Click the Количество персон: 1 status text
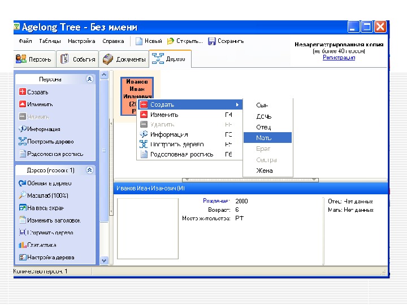 pos(40,271)
